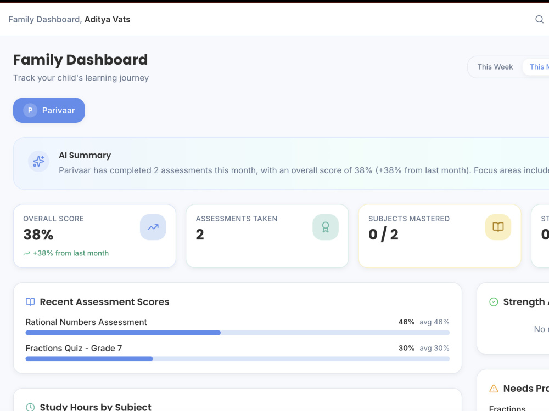Click the AI Summary paragraph text
This screenshot has height=411, width=549.
(304, 170)
